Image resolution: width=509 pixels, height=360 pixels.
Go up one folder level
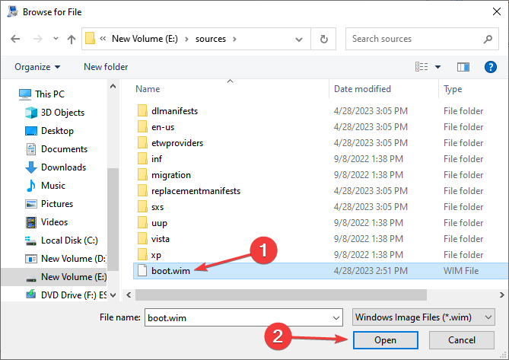71,40
